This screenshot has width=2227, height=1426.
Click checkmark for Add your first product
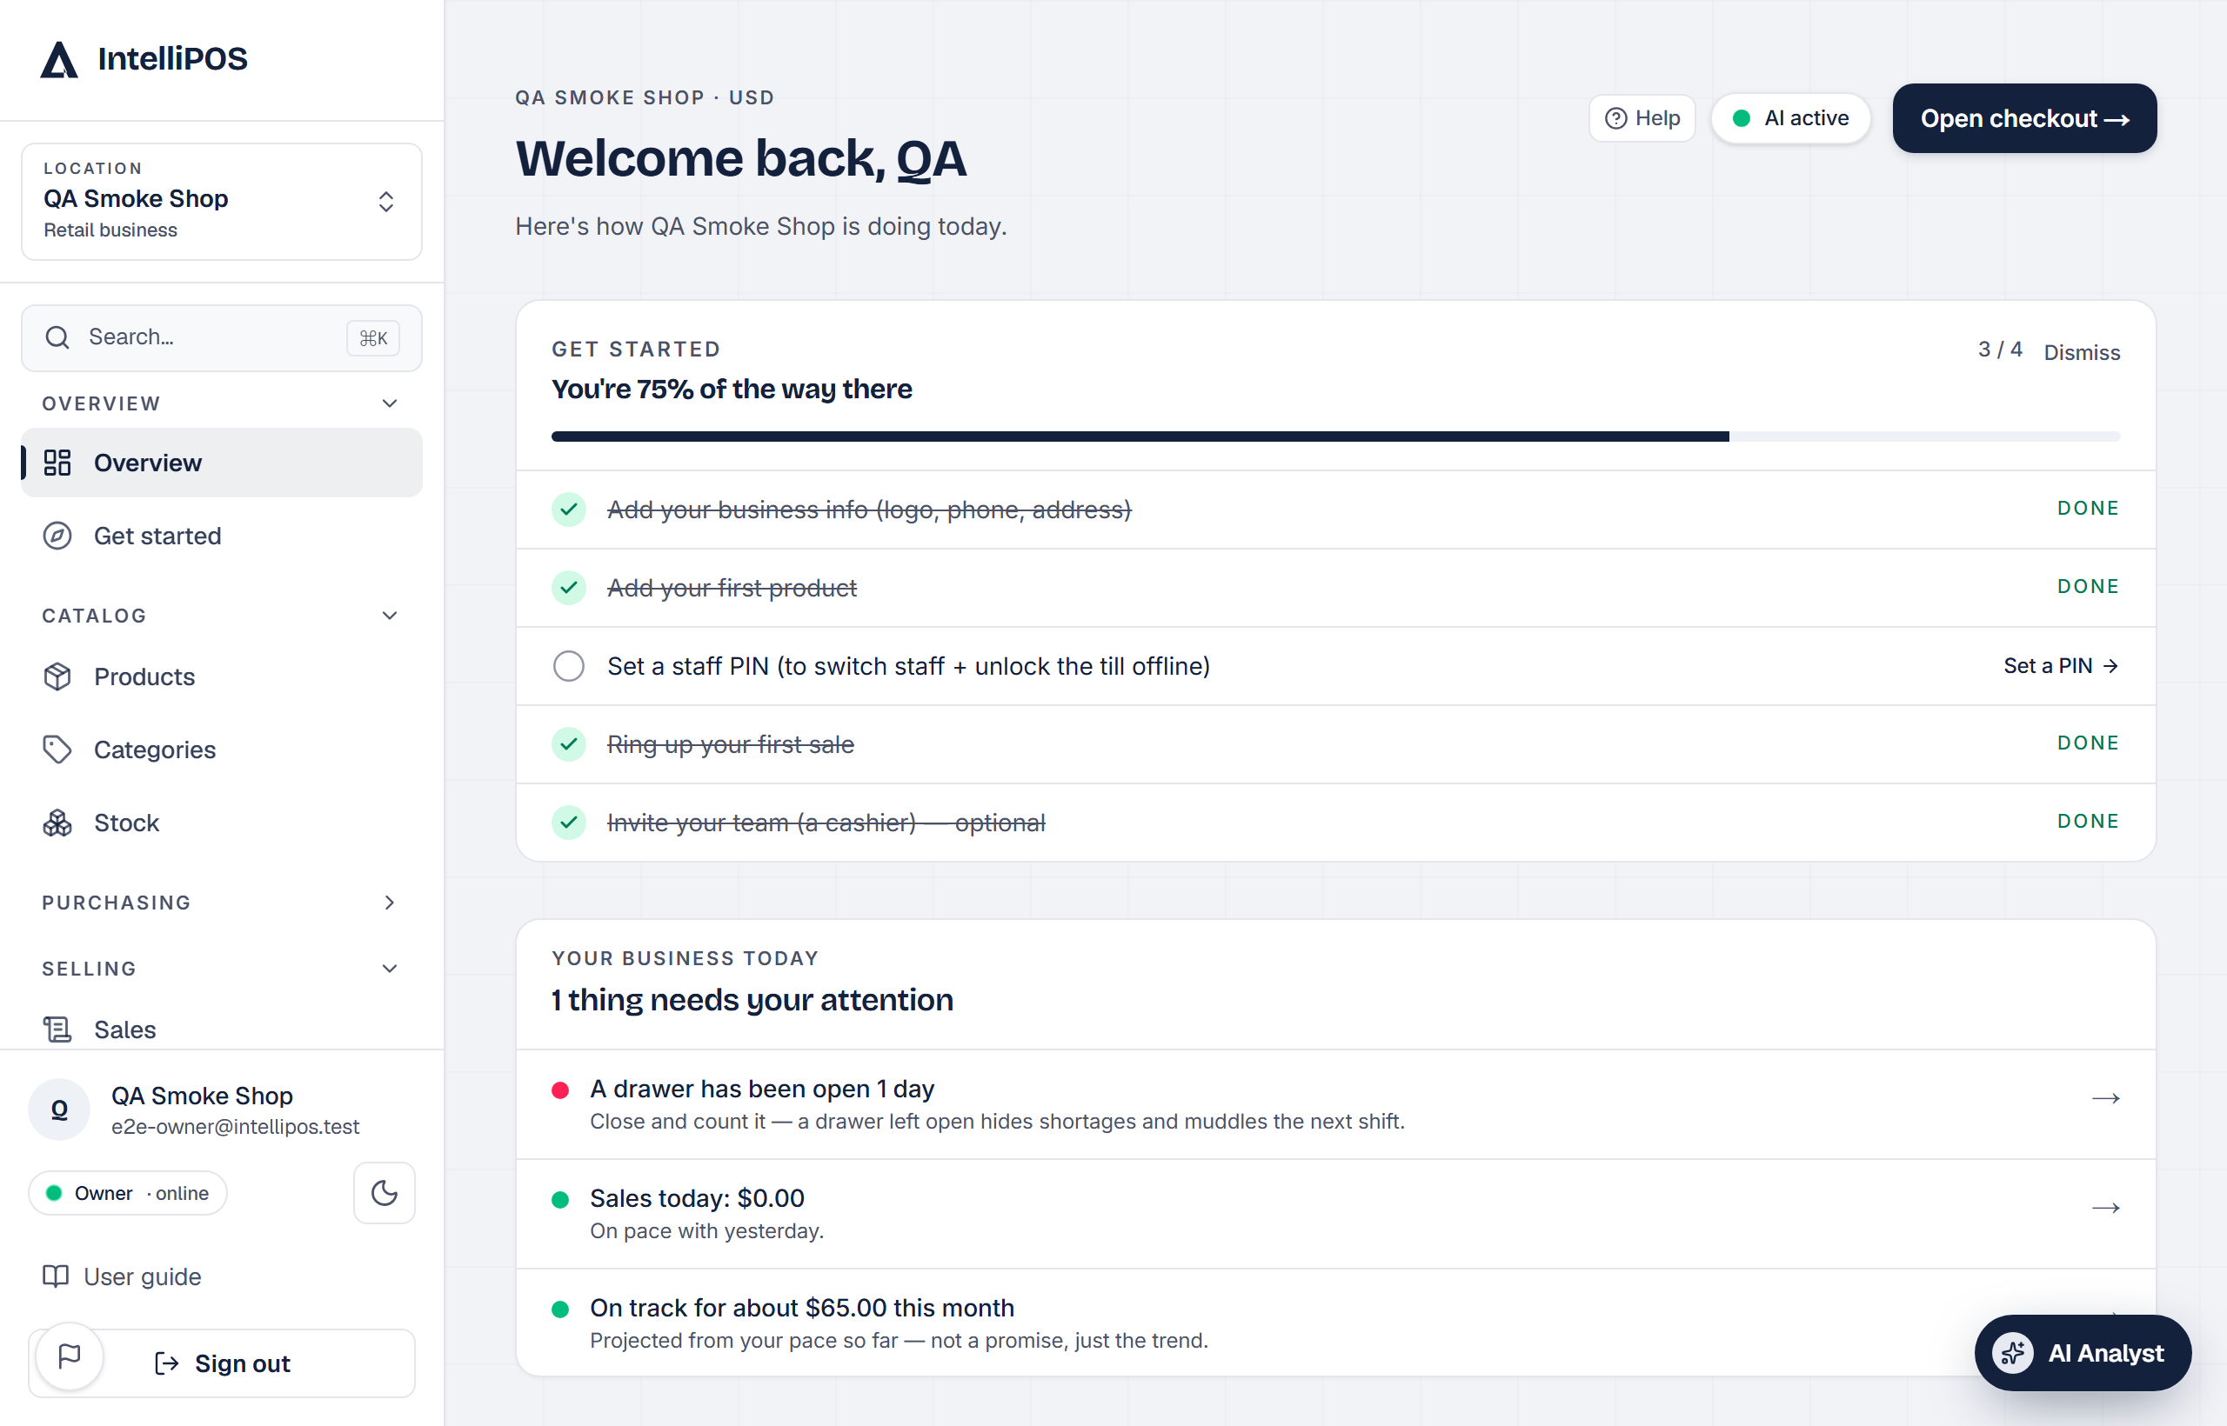tap(569, 587)
